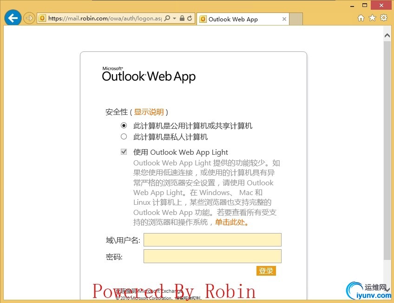
Task: Click the Outlook favicon in address bar
Action: (42, 18)
